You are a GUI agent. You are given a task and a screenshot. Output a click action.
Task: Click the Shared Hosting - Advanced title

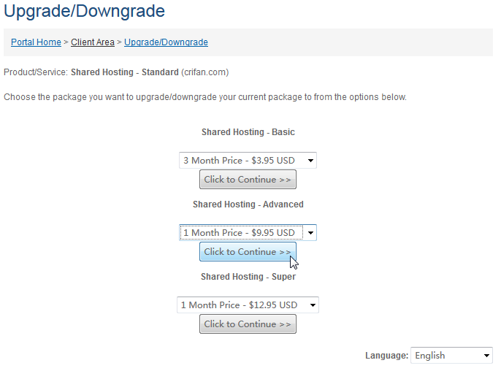248,204
